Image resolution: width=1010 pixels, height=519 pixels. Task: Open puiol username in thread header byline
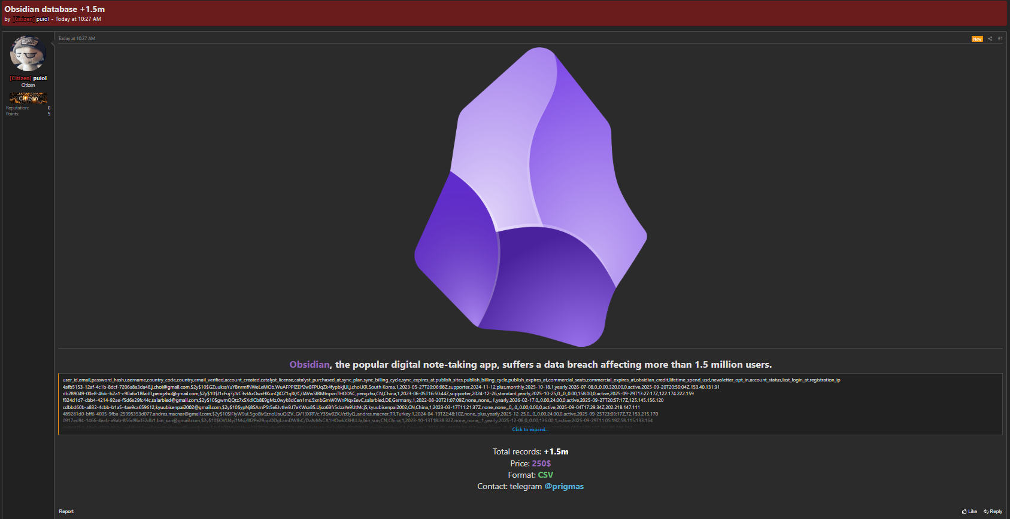pos(43,19)
